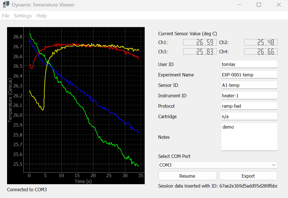The width and height of the screenshot is (288, 198).
Task: Click the Ch1 sensor value display
Action: pyautogui.click(x=200, y=42)
